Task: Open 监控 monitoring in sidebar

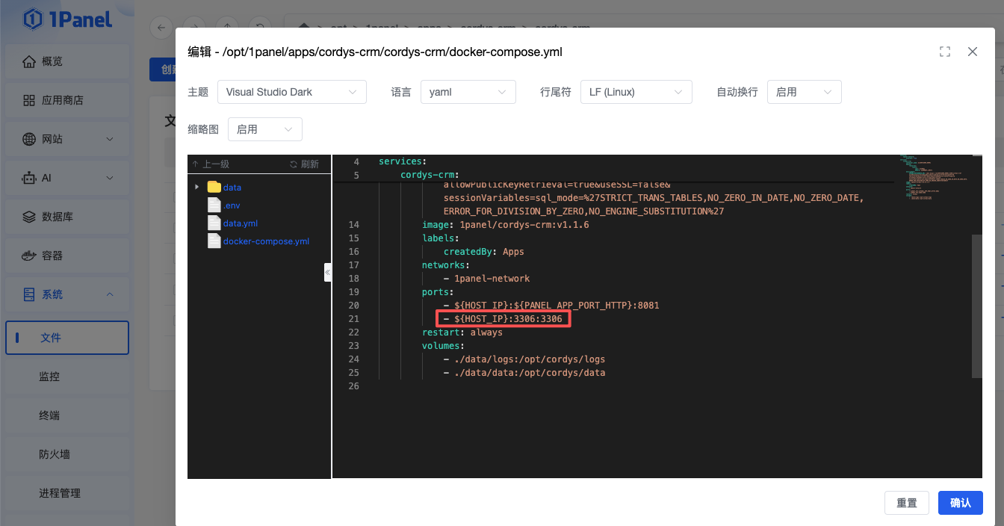Action: tap(67, 377)
